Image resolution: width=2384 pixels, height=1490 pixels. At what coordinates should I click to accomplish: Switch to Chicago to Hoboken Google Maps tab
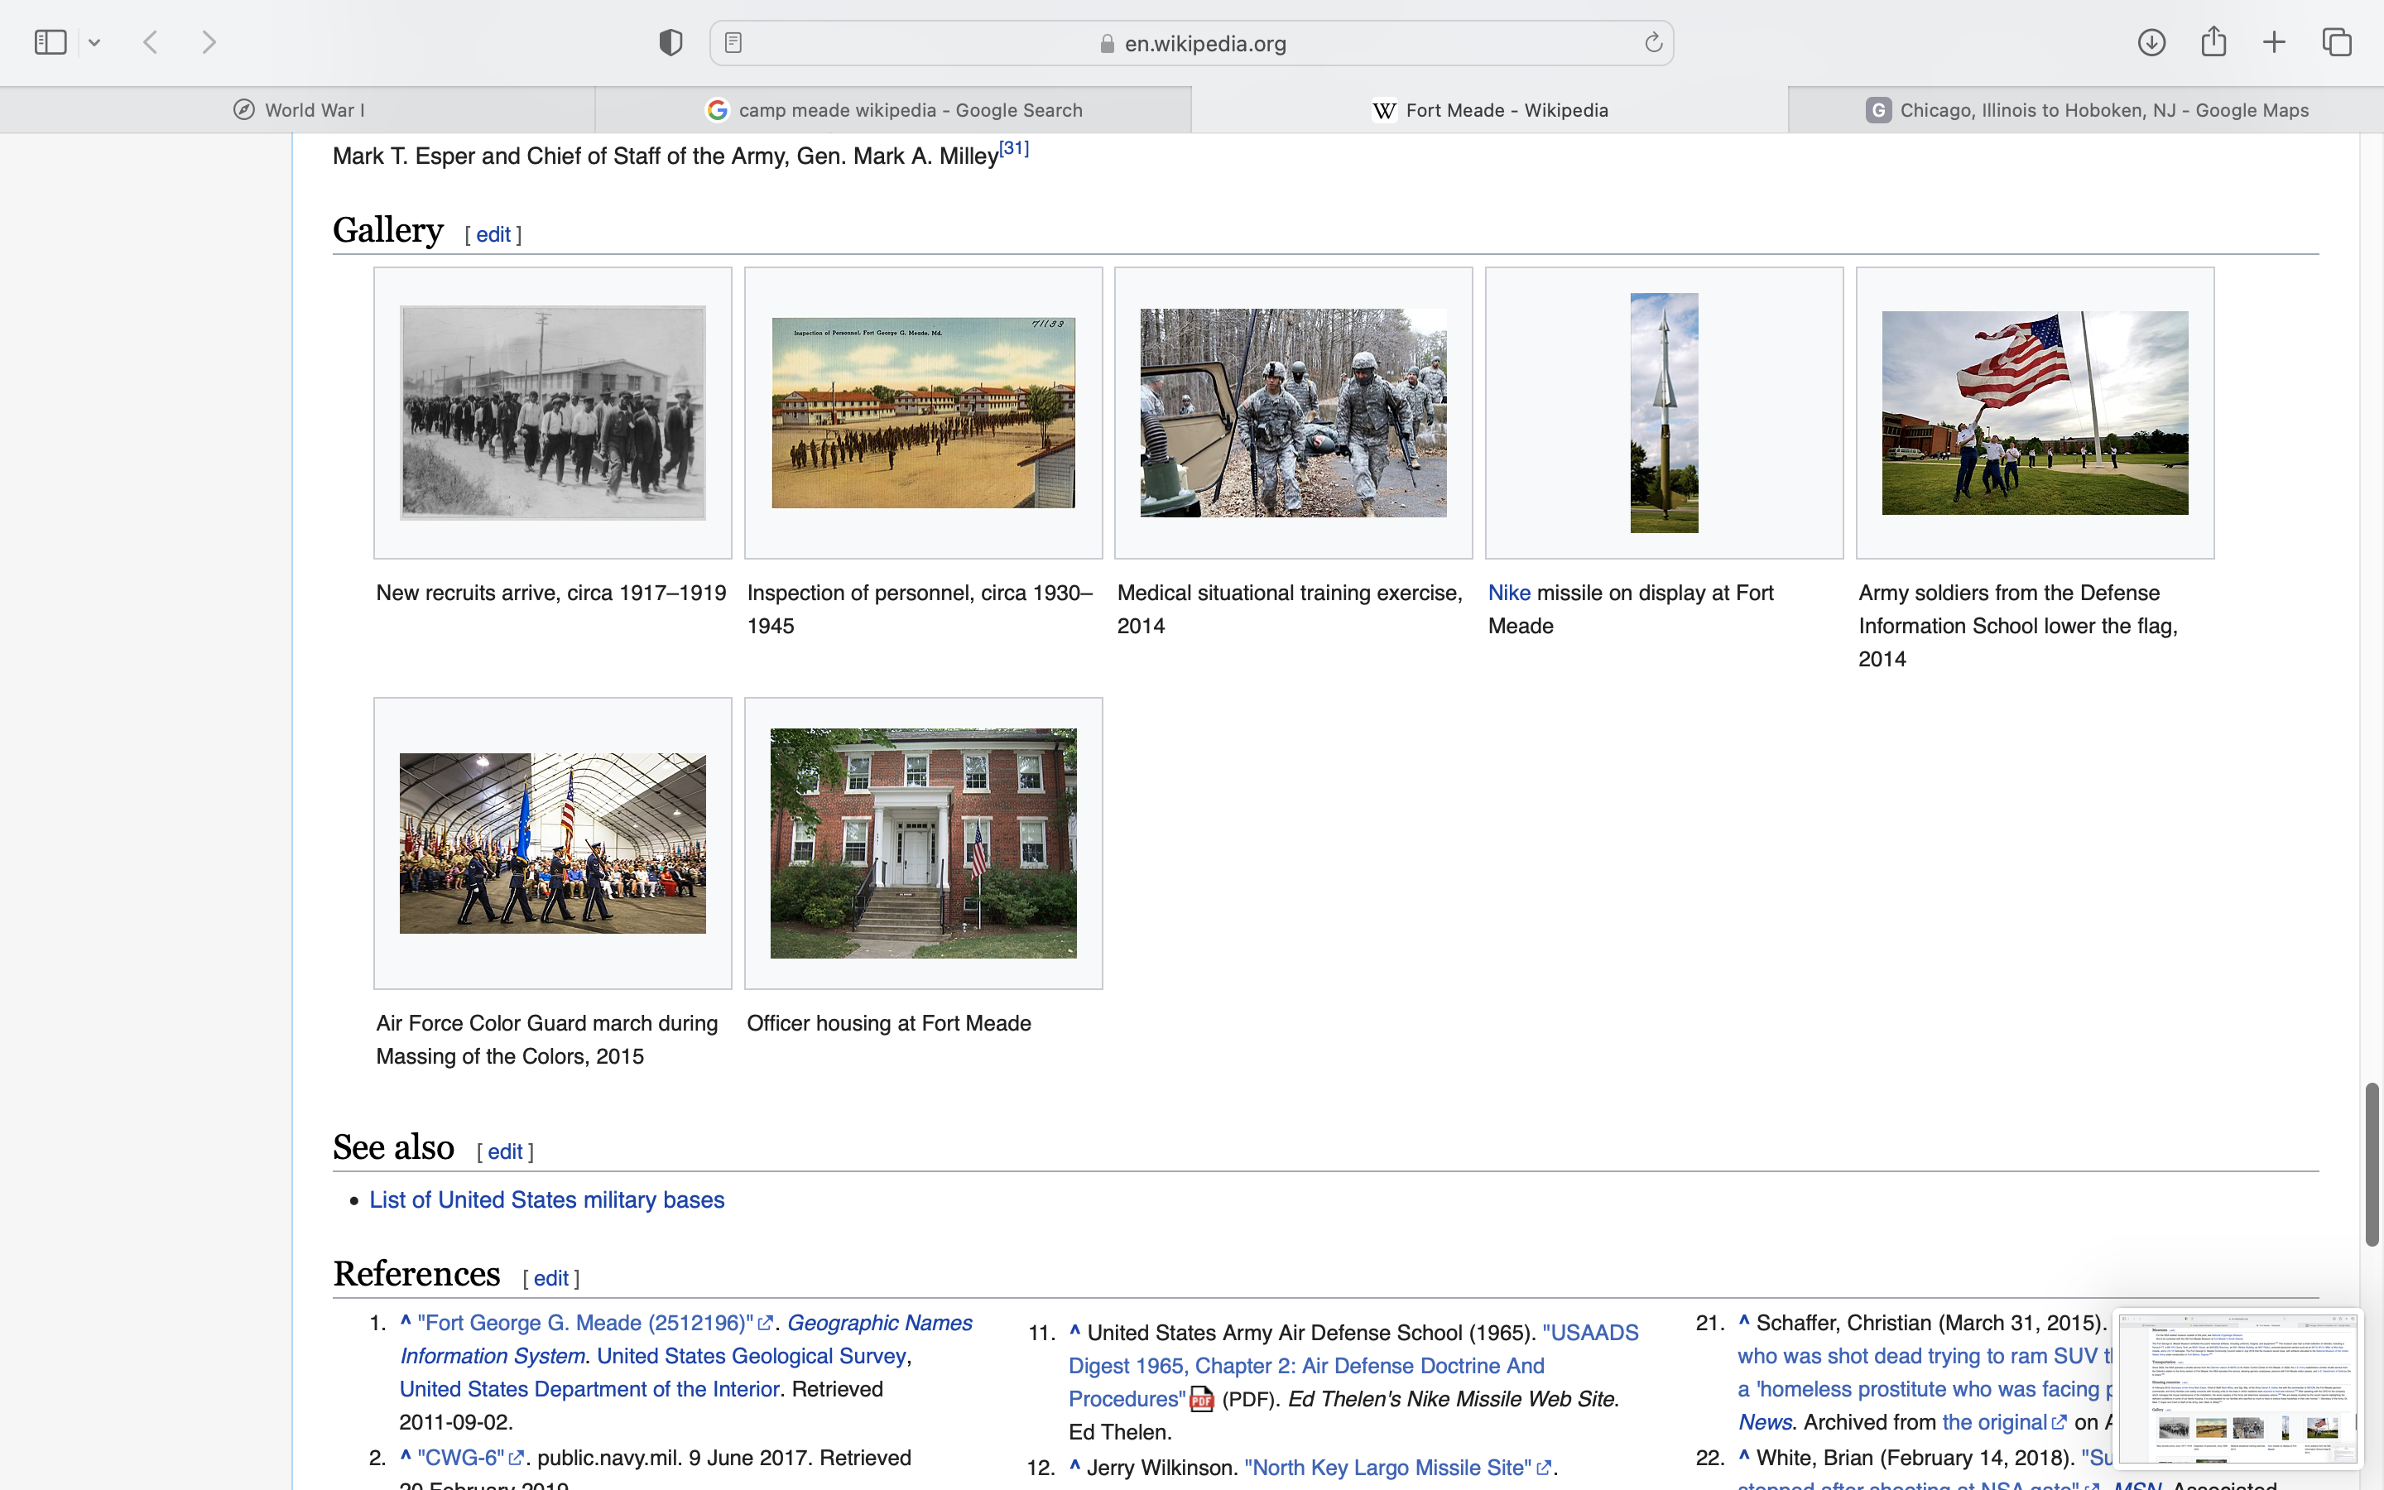pyautogui.click(x=2087, y=110)
